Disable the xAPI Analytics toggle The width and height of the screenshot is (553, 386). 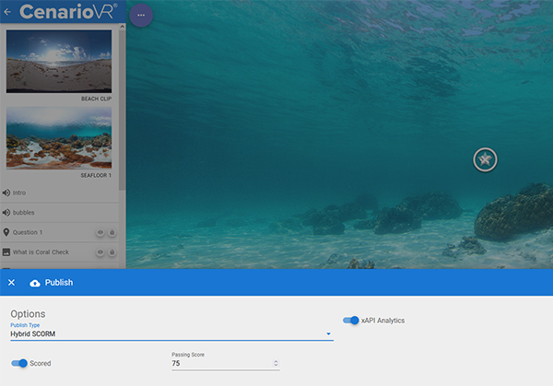pyautogui.click(x=351, y=321)
